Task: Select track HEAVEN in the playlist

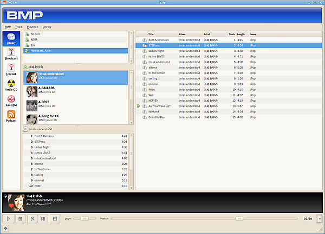Action: 153,101
